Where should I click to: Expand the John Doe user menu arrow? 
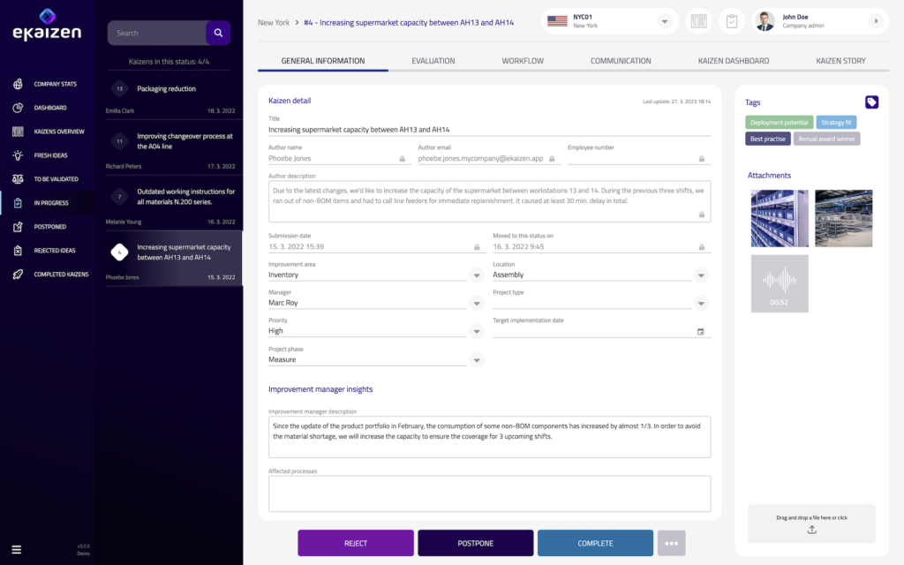click(876, 21)
